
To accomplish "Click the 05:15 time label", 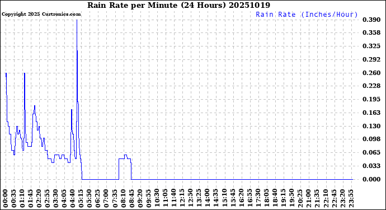I will pyautogui.click(x=81, y=199).
